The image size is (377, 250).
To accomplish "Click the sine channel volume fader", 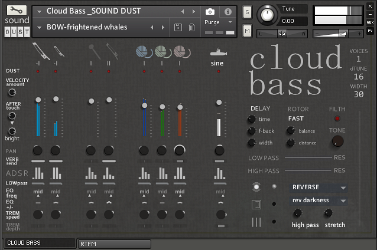I will point(219,103).
